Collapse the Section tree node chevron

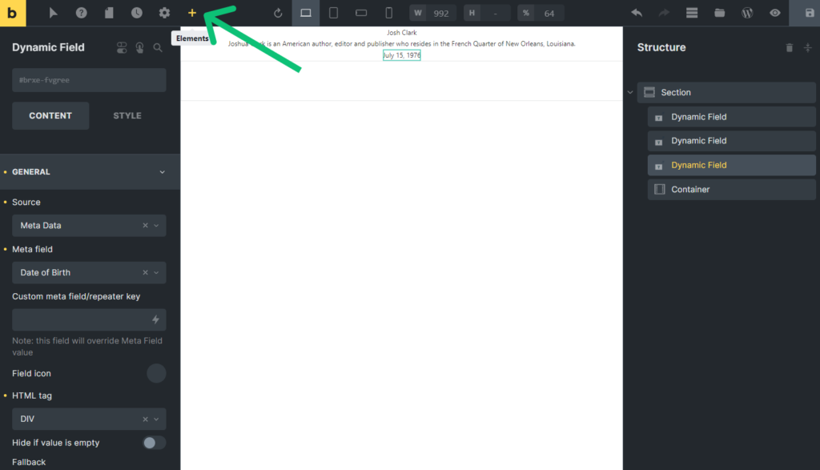point(630,93)
